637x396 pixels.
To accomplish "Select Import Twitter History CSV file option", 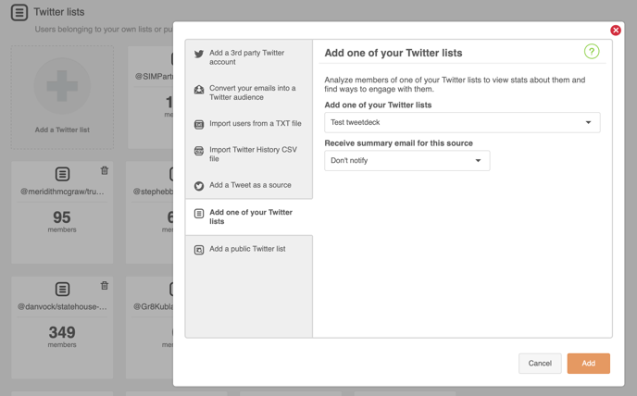I will pos(249,154).
